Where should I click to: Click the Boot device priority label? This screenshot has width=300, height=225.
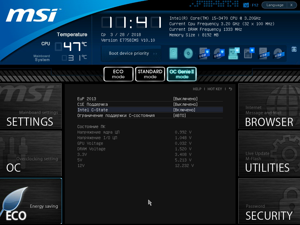click(129, 53)
